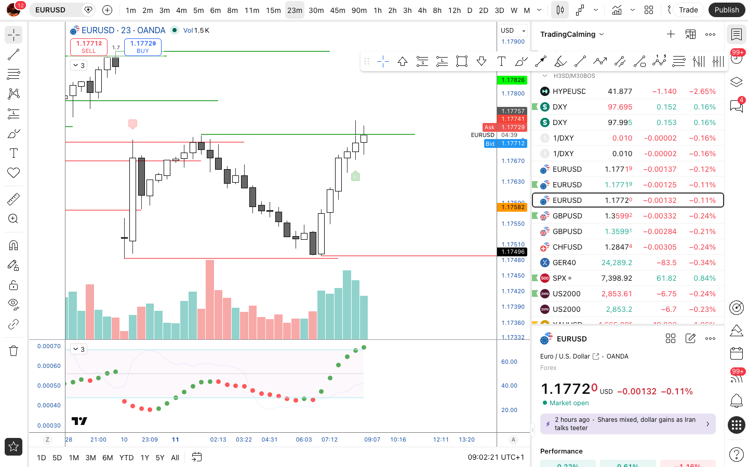Toggle lock all drawings
Screen dimensions: 748x467
click(x=14, y=285)
